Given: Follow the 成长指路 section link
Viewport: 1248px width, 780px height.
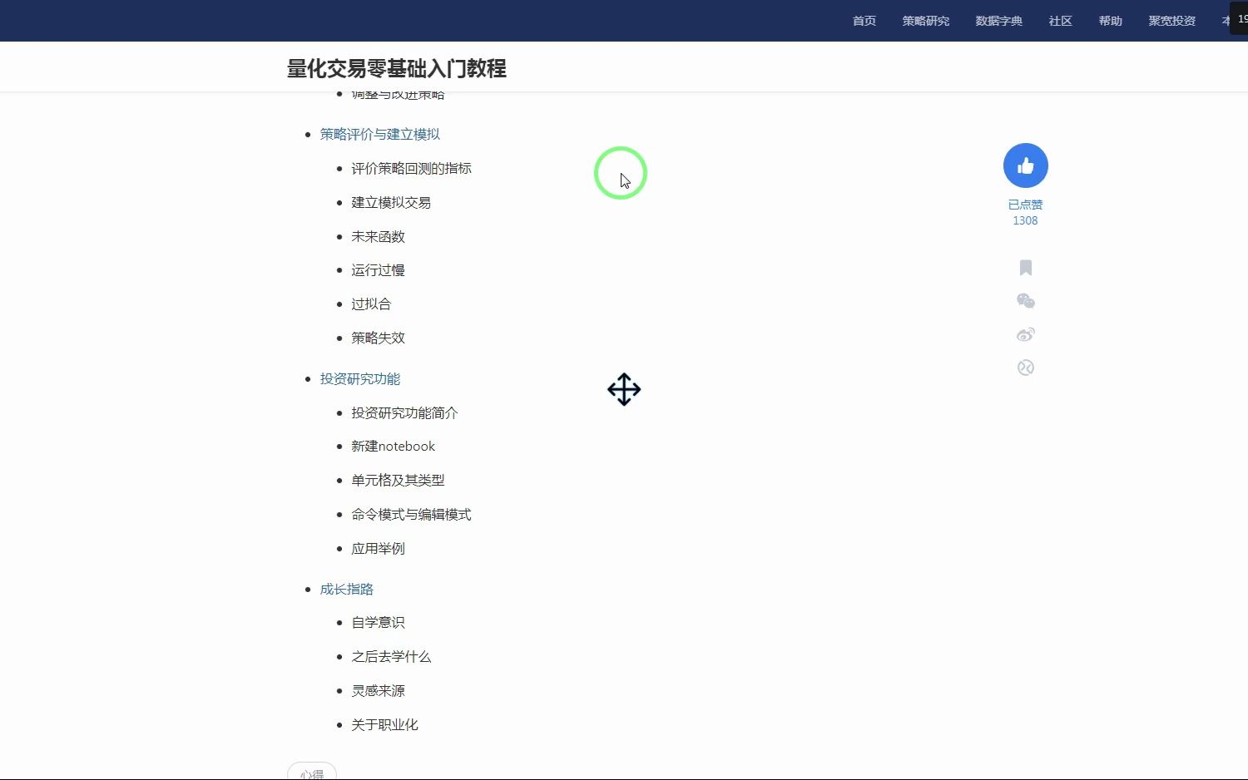Looking at the screenshot, I should pos(347,589).
